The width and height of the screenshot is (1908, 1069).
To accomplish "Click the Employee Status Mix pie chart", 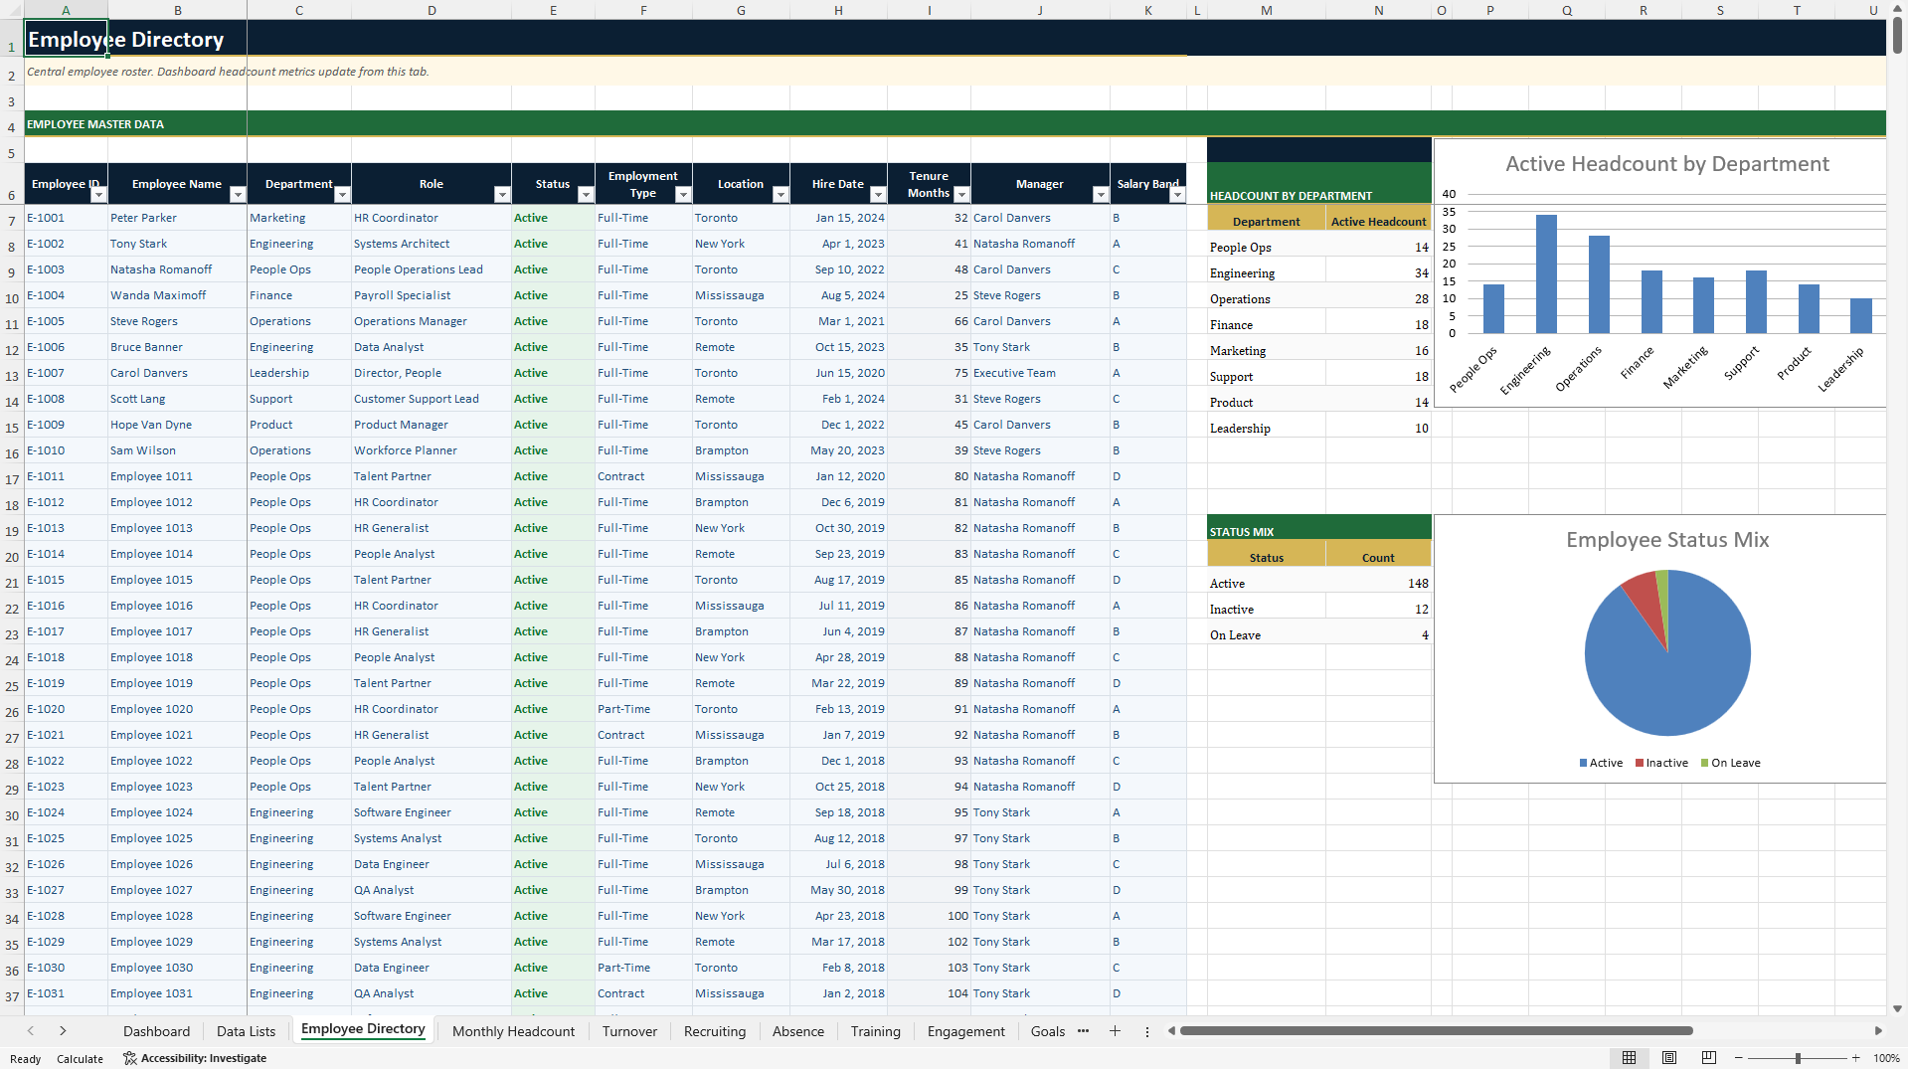I will pyautogui.click(x=1667, y=653).
